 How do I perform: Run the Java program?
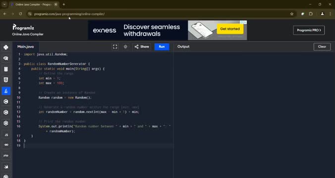coord(162,46)
